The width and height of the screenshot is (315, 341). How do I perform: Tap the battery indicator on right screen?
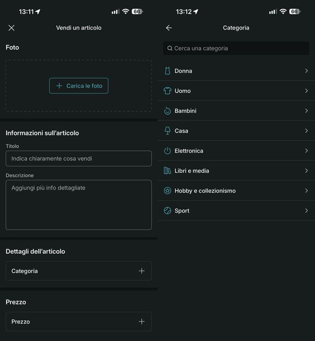[295, 12]
